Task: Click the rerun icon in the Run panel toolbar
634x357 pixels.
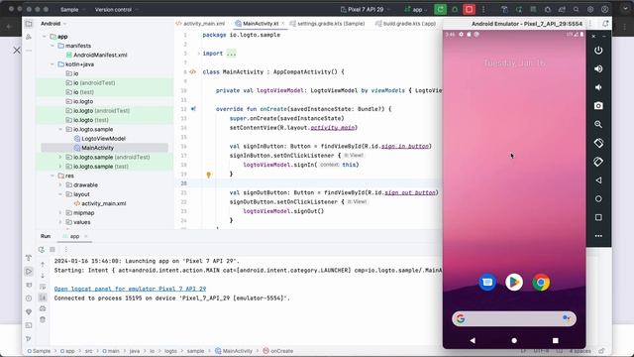Action: [42, 250]
